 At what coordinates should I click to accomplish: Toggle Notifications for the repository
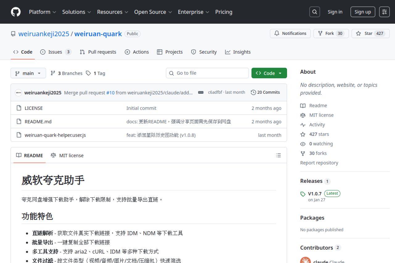(x=290, y=34)
